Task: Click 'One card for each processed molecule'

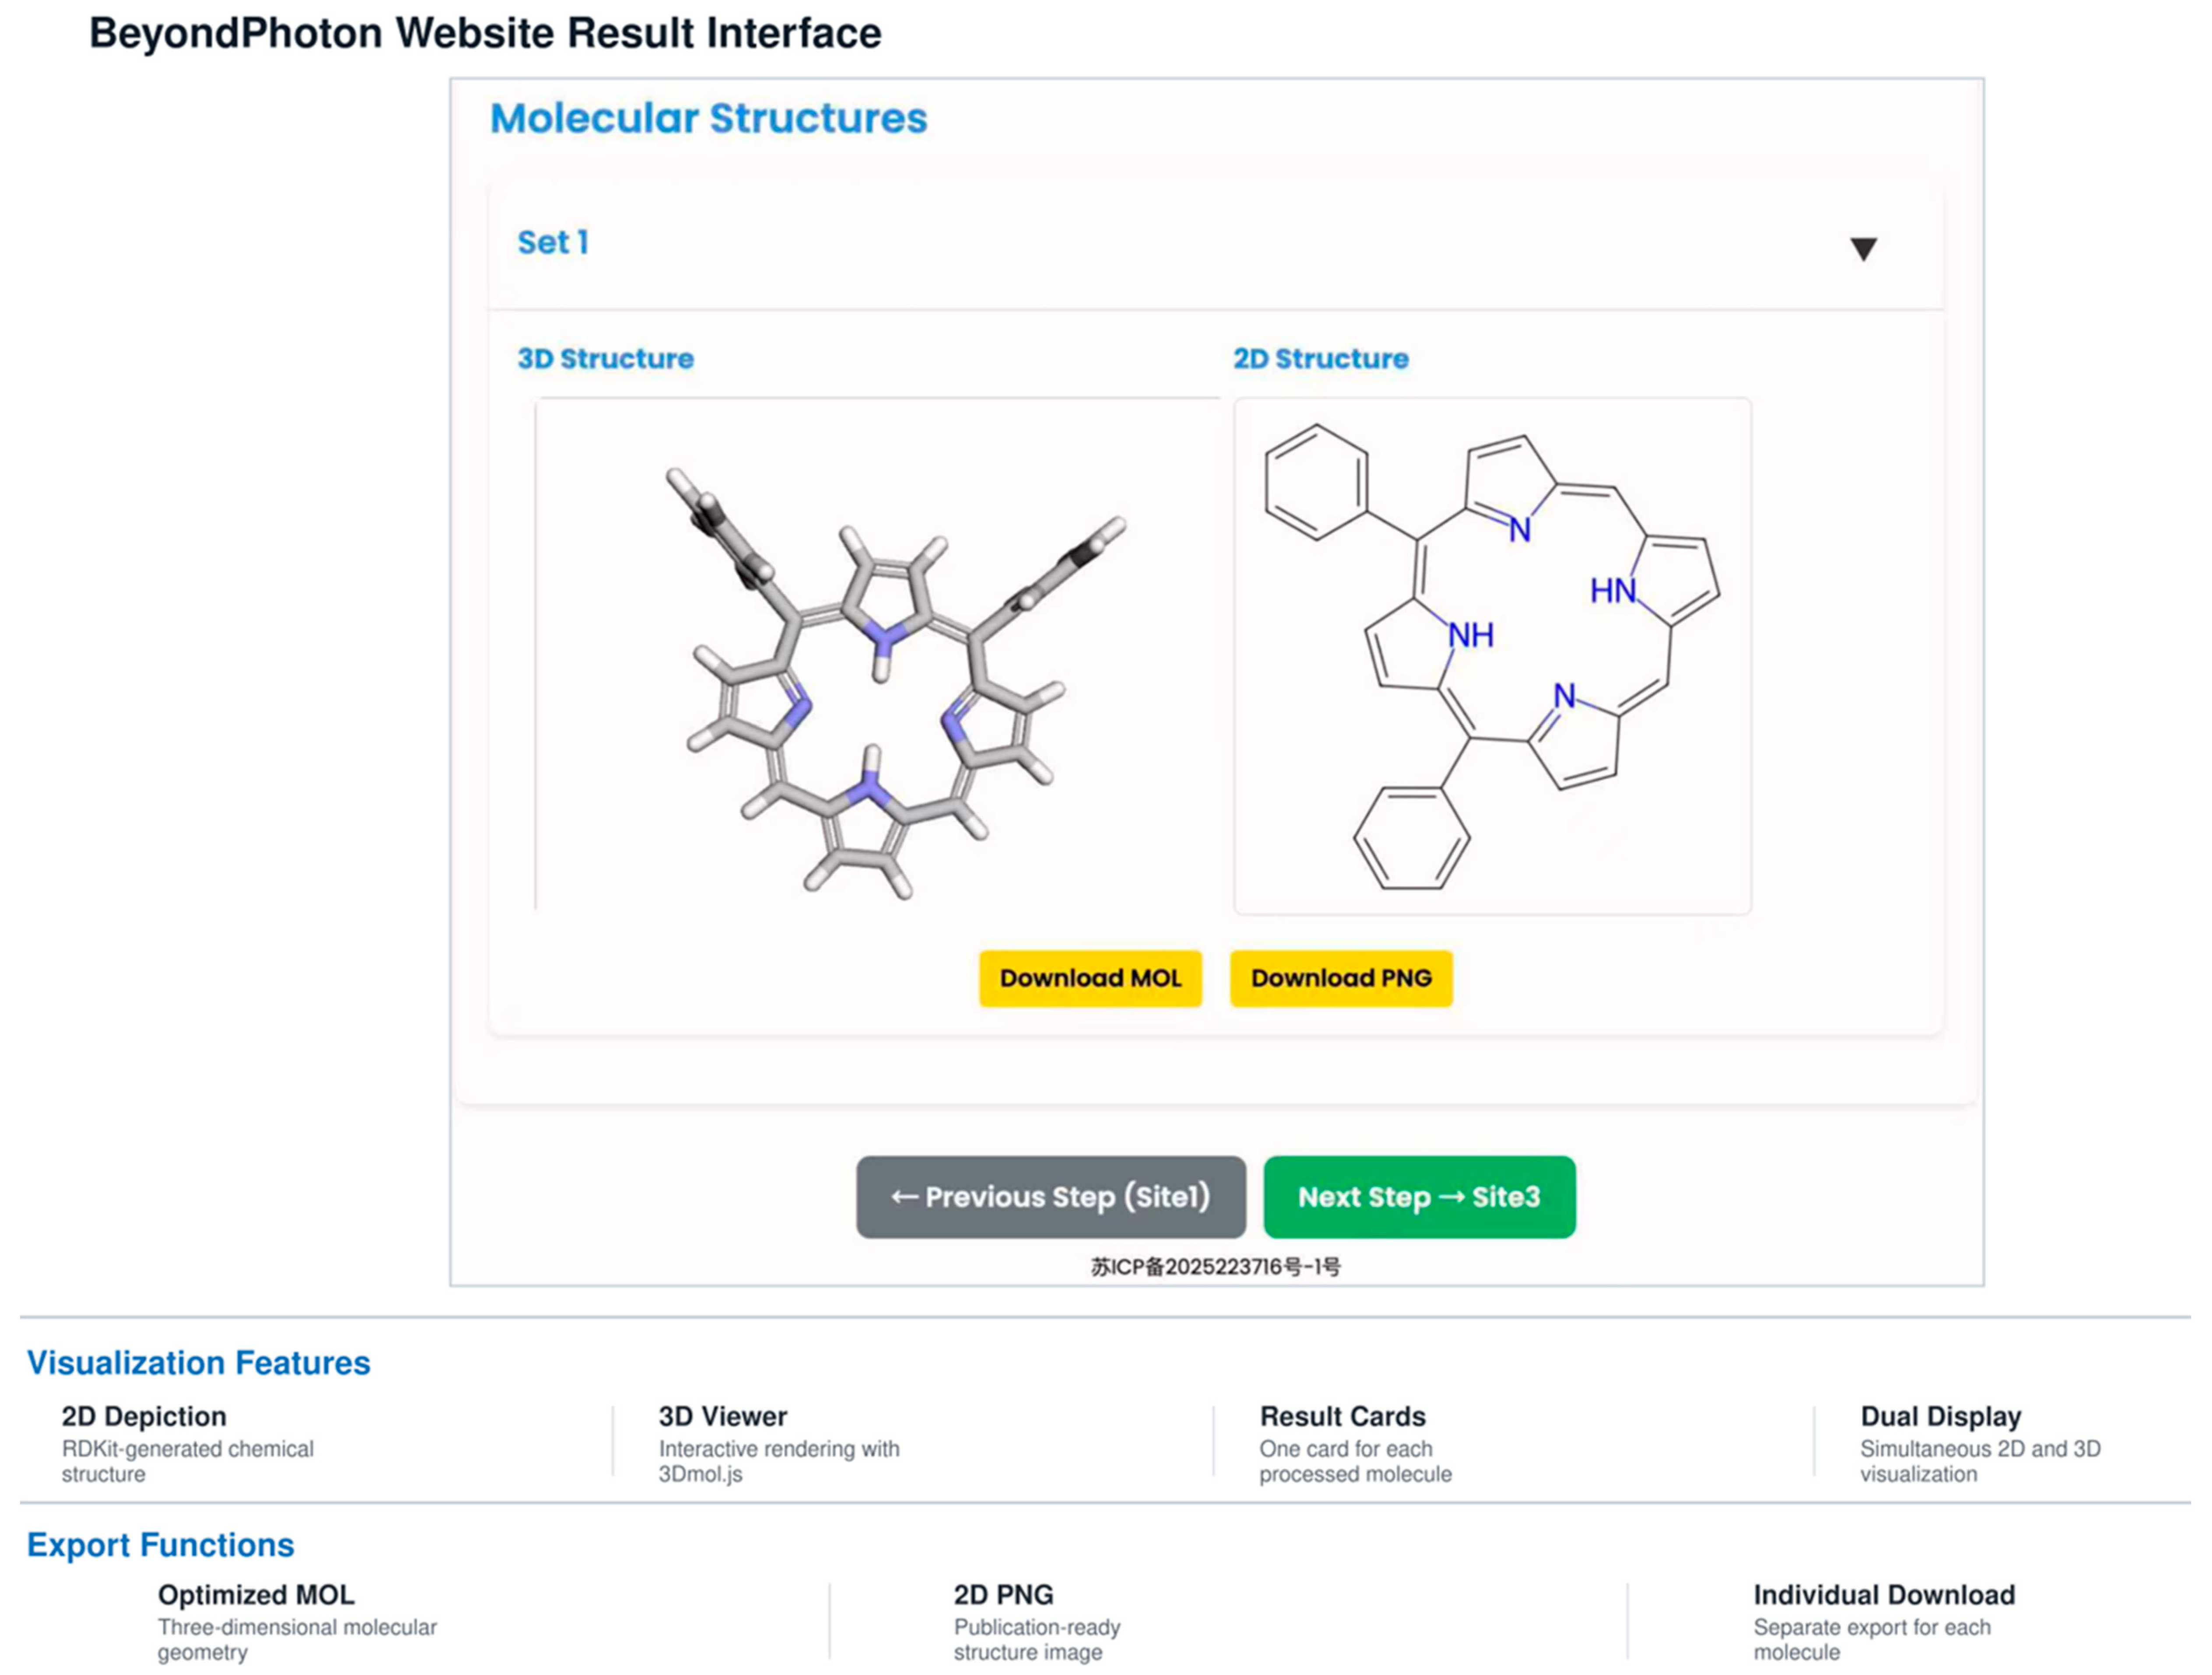Action: click(x=1355, y=1461)
